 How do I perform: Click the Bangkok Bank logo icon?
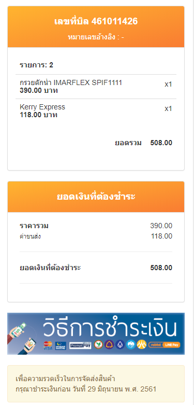pyautogui.click(x=120, y=345)
